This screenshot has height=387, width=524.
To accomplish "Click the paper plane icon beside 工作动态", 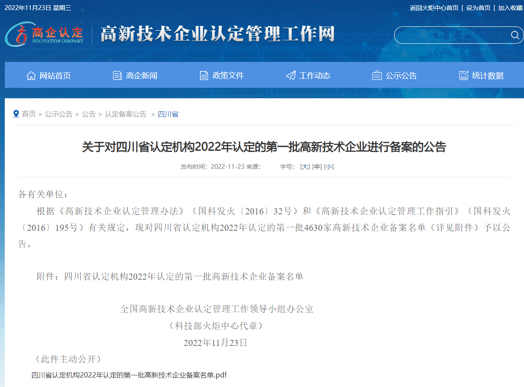I will (291, 76).
